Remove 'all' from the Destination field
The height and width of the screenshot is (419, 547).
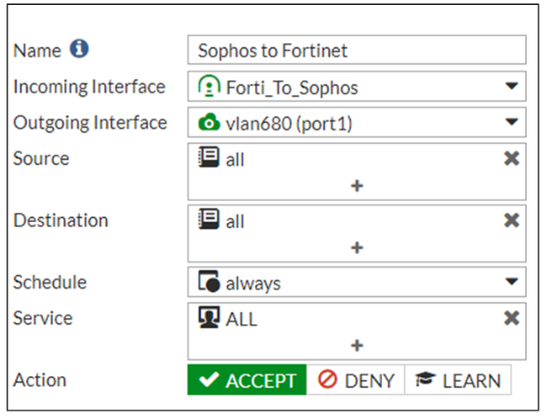coord(511,220)
